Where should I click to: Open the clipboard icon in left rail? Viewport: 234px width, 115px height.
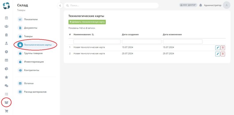click(x=6, y=35)
